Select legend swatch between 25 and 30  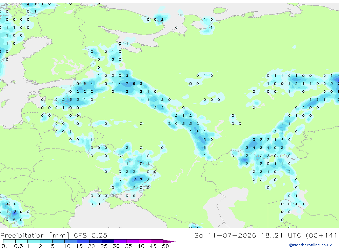[x=108, y=241]
